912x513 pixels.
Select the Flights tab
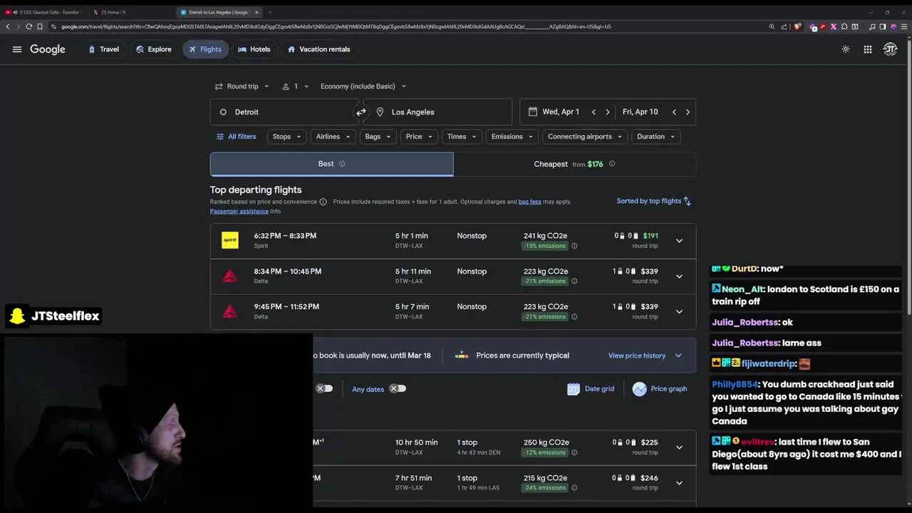click(204, 49)
